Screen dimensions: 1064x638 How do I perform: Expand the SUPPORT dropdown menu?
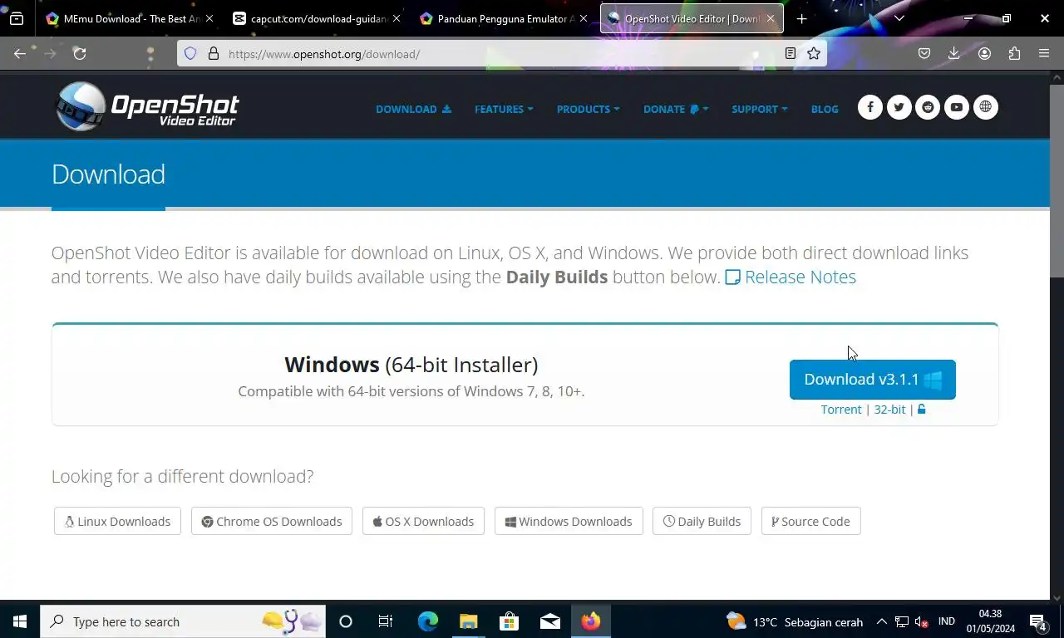[759, 109]
